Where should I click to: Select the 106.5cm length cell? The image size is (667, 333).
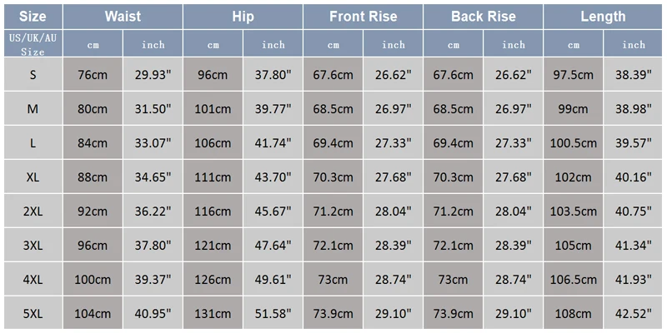click(573, 280)
